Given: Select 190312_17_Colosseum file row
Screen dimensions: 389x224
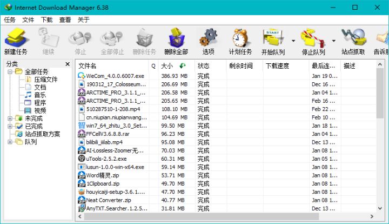Looking at the screenshot, I should tap(226, 84).
